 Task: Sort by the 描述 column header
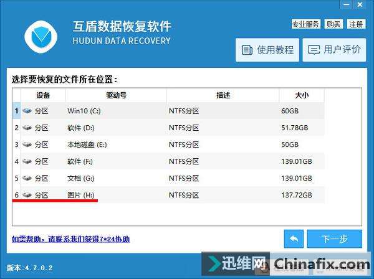tap(223, 95)
